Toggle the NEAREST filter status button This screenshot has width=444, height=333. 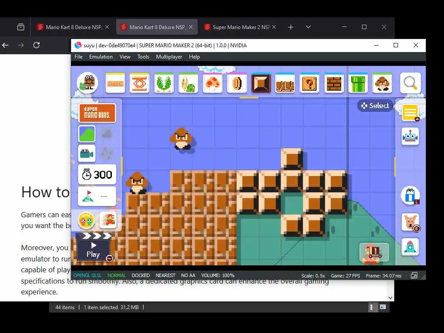[165, 275]
